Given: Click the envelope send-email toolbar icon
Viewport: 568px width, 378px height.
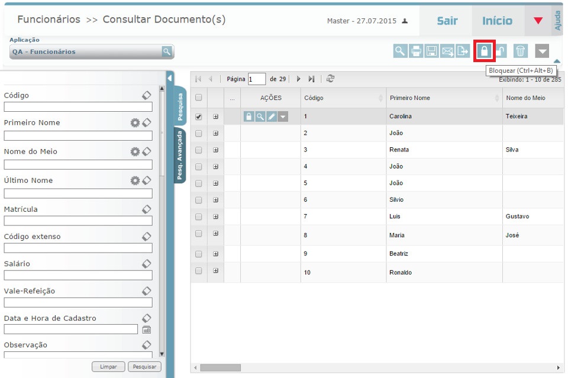Looking at the screenshot, I should pyautogui.click(x=447, y=51).
